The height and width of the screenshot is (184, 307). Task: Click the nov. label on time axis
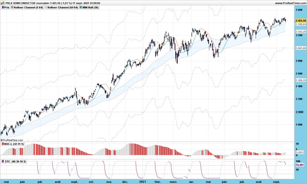[x=109, y=182]
